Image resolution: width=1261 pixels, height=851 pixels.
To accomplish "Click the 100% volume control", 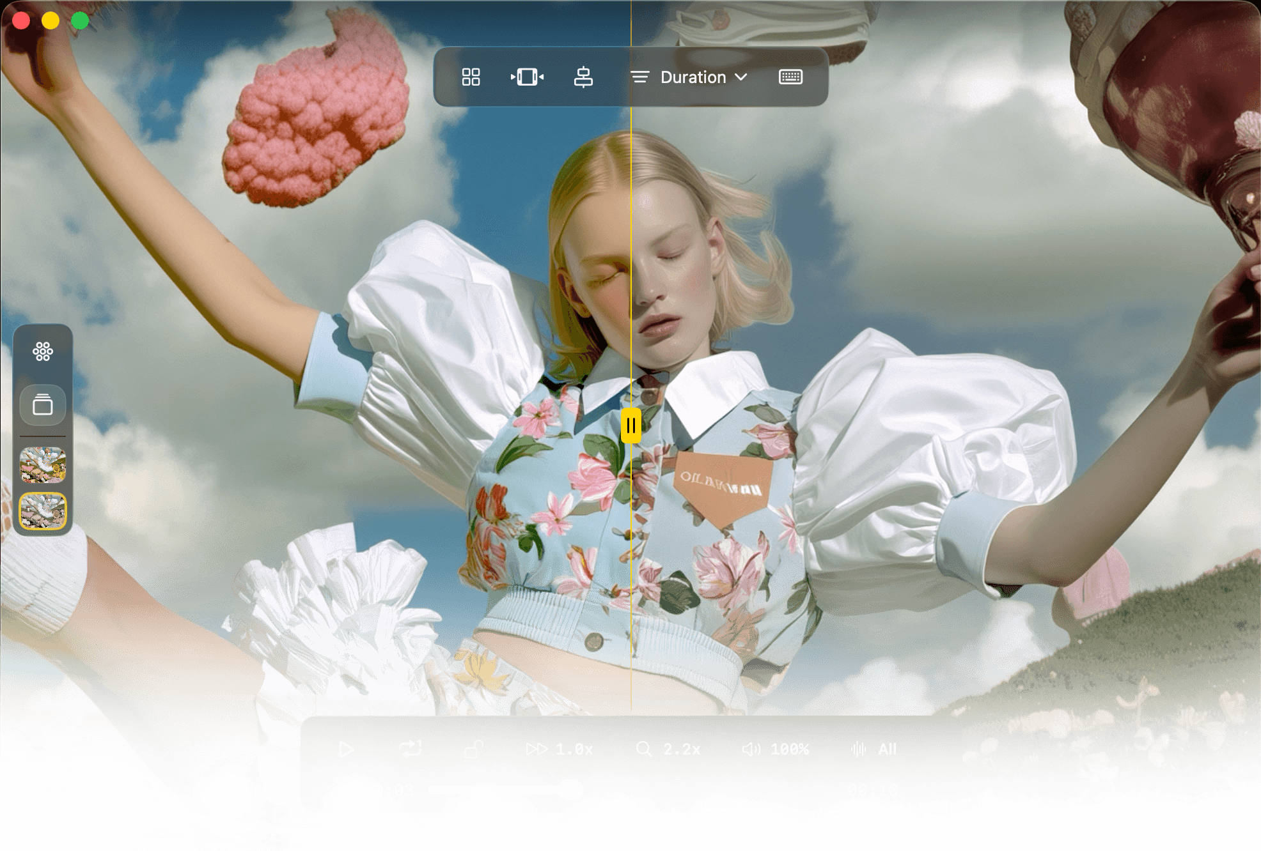I will coord(776,749).
